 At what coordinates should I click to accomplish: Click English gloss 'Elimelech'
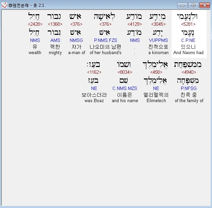pos(156,101)
